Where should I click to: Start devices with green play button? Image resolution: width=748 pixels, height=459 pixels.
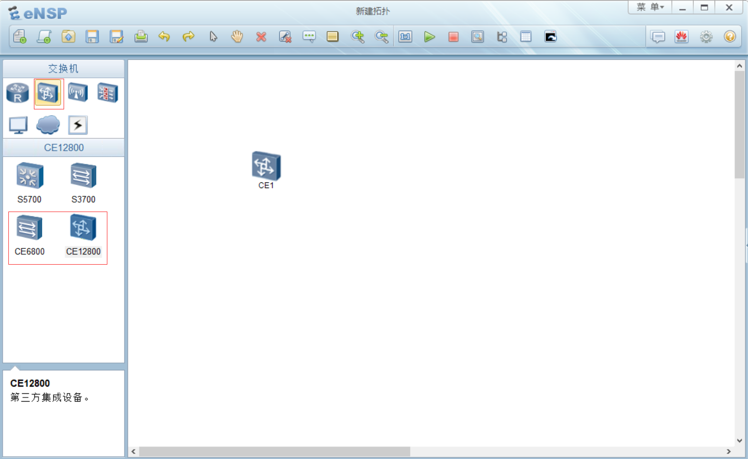pyautogui.click(x=430, y=36)
